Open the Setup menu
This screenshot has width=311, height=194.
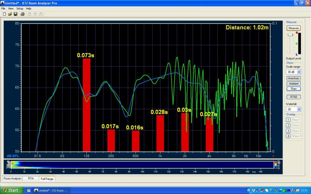tap(20, 9)
